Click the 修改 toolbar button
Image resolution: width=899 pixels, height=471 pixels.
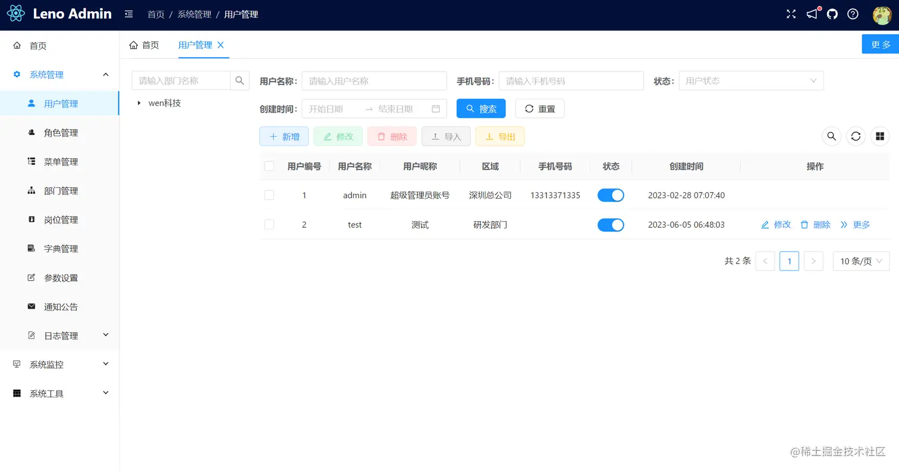tap(338, 136)
